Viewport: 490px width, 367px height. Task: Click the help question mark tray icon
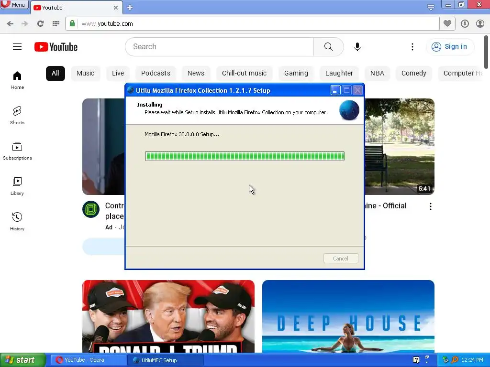(x=416, y=360)
